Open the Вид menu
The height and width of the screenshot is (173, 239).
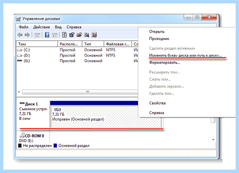click(58, 27)
